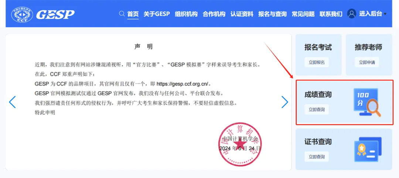
Task: Open the search magnifier icon
Action: (x=122, y=13)
